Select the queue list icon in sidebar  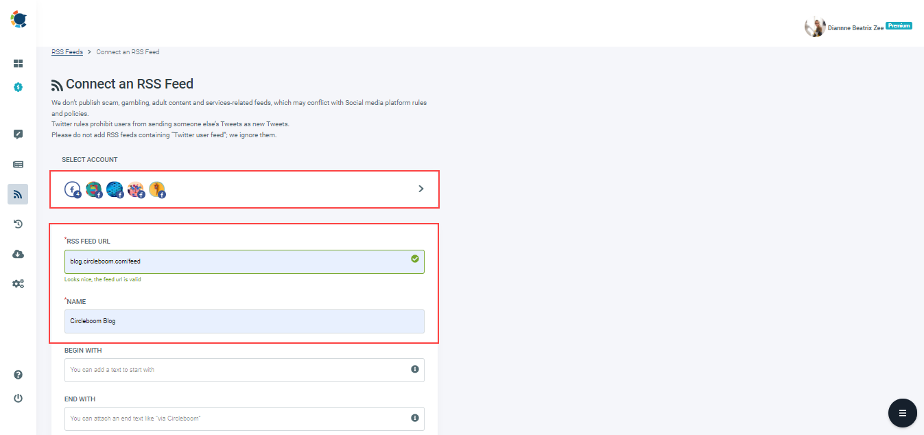[x=19, y=164]
